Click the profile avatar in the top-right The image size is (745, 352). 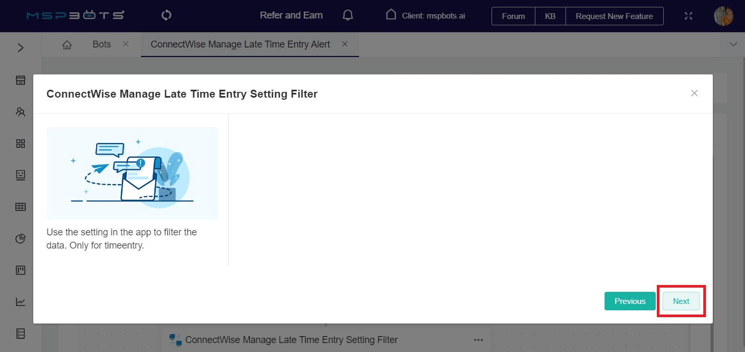tap(723, 16)
